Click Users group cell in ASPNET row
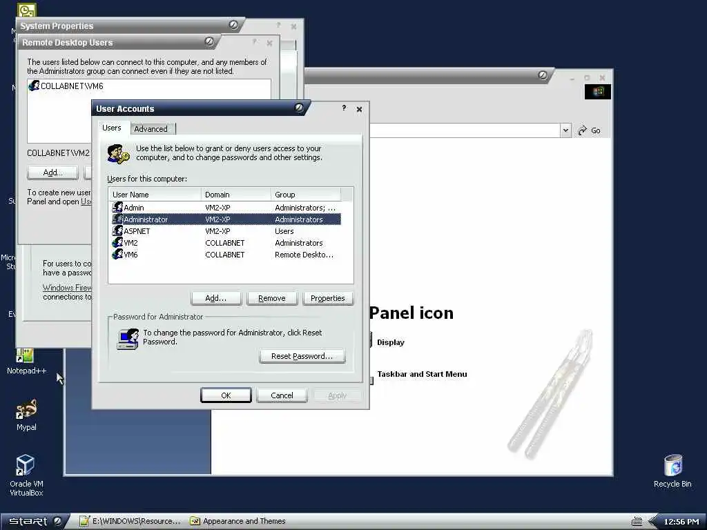Image resolution: width=707 pixels, height=530 pixels. [x=284, y=231]
